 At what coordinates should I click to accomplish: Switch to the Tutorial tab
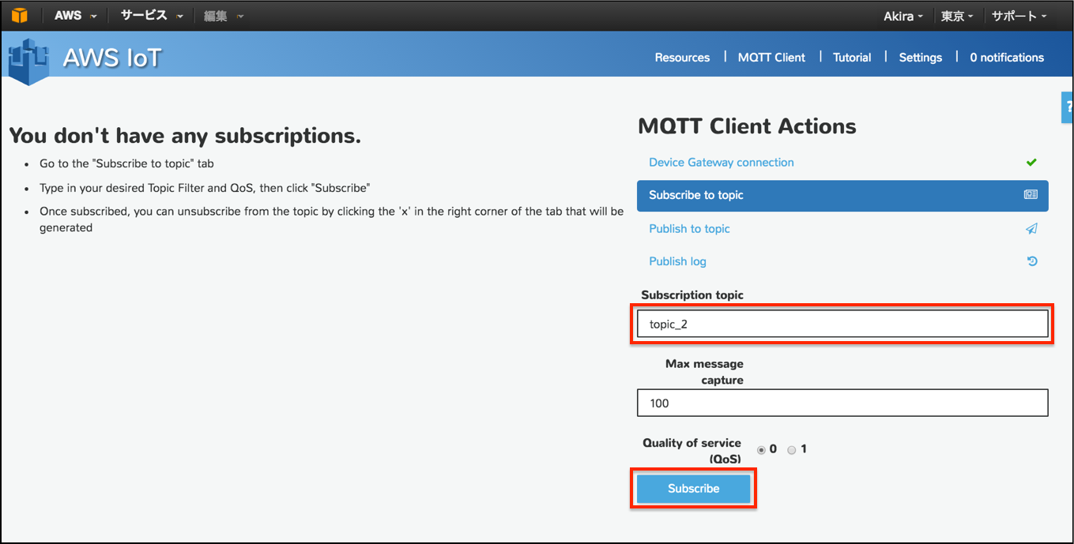852,57
